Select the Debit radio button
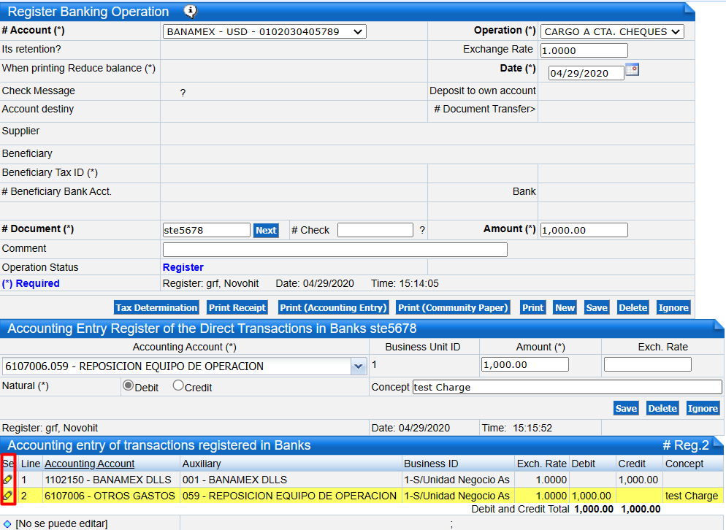 (x=128, y=386)
